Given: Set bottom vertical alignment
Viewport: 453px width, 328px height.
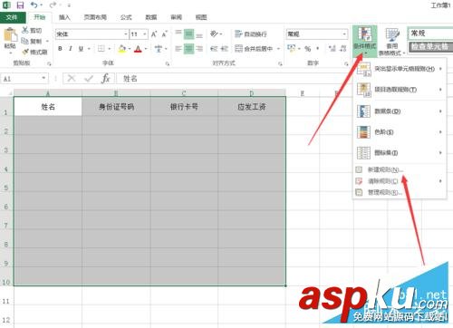Looking at the screenshot, I should 199,35.
